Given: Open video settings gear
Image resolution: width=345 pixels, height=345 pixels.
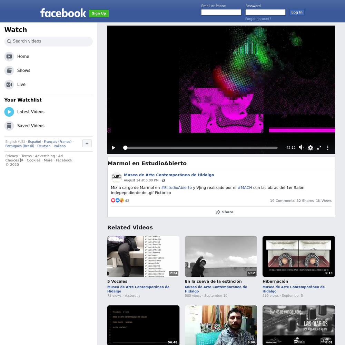Looking at the screenshot, I should point(310,148).
